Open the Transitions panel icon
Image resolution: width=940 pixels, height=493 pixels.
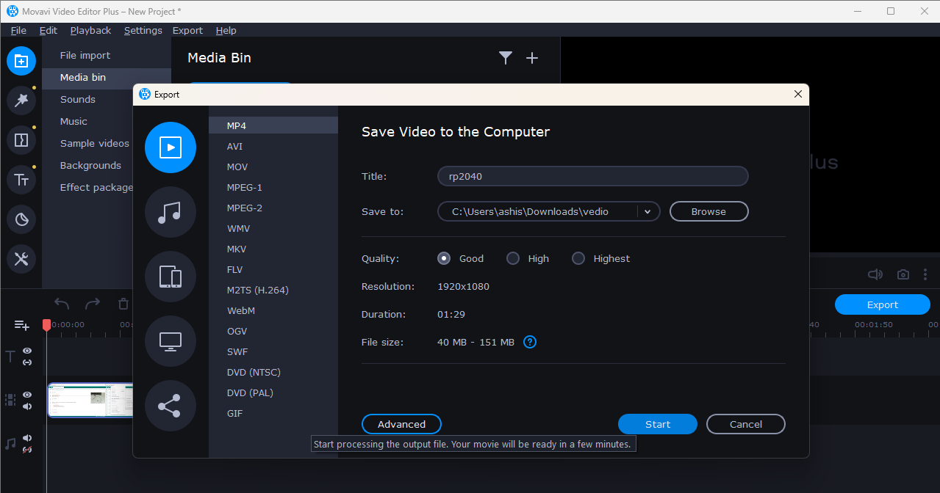[x=21, y=140]
